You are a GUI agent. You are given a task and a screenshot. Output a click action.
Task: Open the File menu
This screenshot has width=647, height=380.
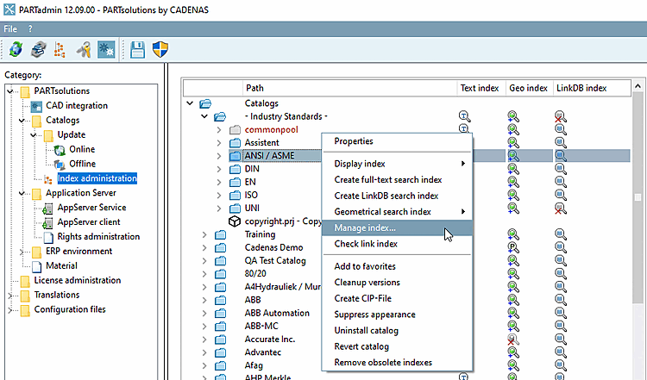point(10,28)
